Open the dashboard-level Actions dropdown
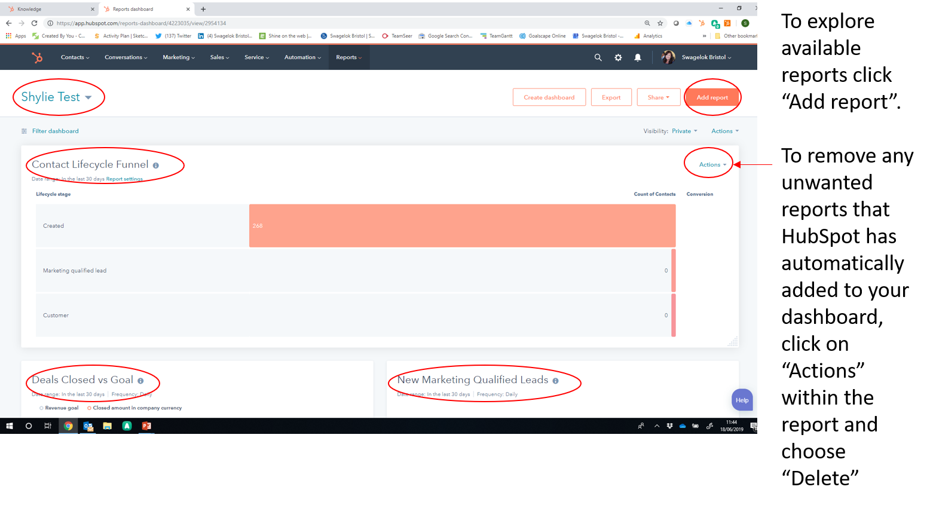The width and height of the screenshot is (930, 505). (x=725, y=131)
